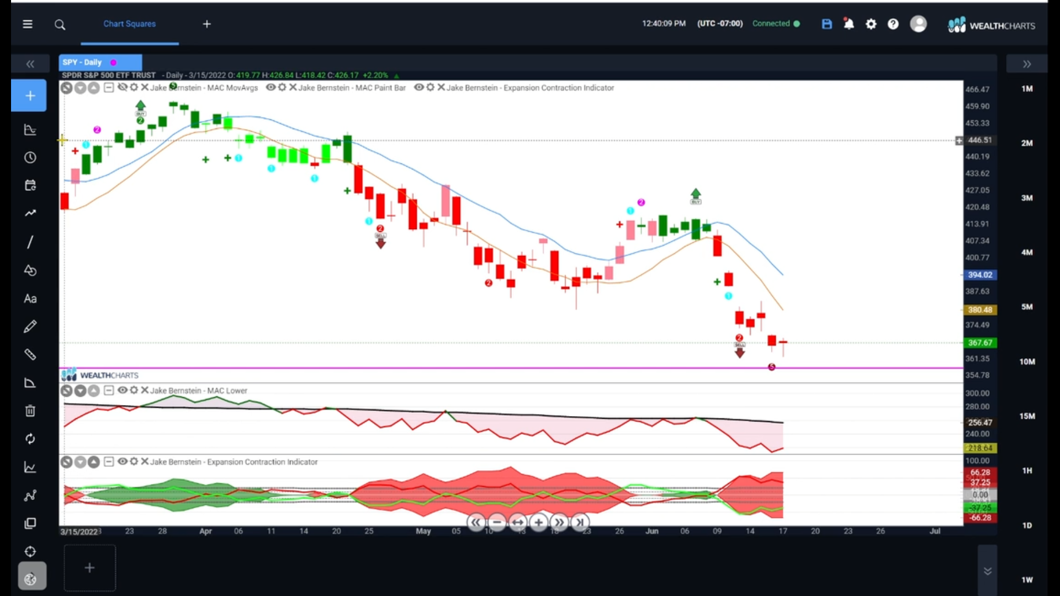Save the workspace with the floppy icon
1060x596 pixels.
(x=826, y=24)
